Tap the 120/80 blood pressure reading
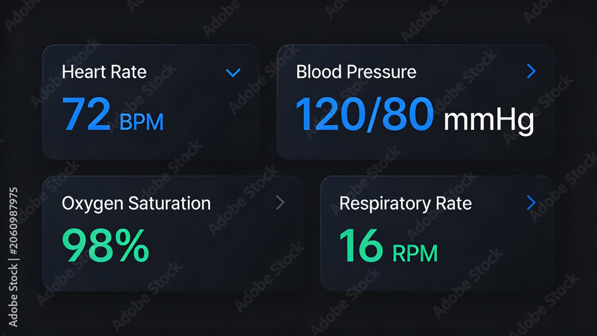Screen dimensions: 597x336 point(364,114)
